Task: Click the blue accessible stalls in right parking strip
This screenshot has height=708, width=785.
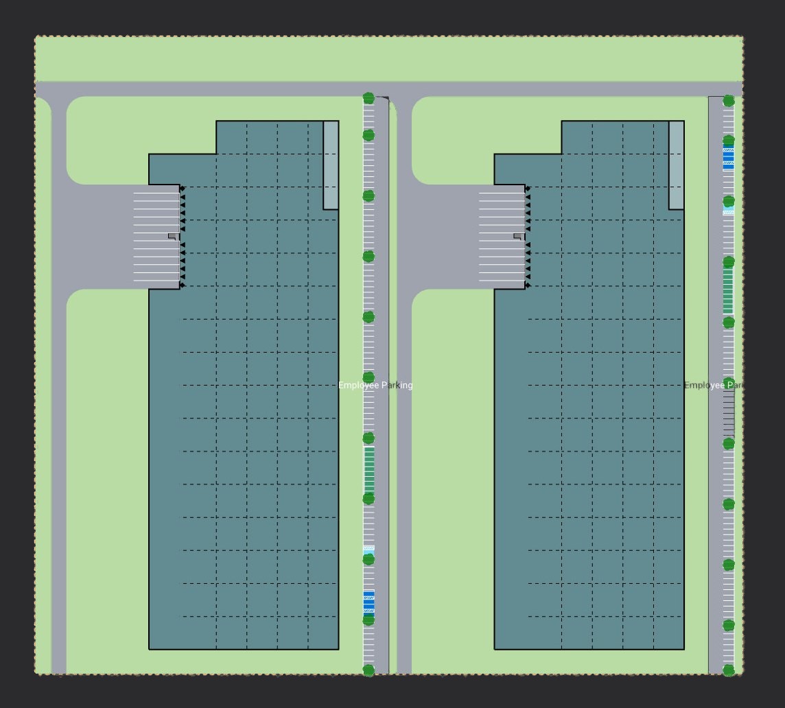Action: pos(729,157)
